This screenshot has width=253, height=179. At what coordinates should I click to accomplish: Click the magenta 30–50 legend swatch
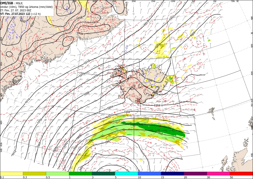tap(219, 173)
